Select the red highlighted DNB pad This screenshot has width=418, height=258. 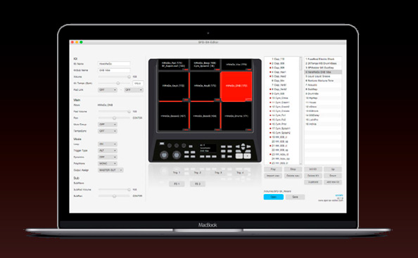236,86
